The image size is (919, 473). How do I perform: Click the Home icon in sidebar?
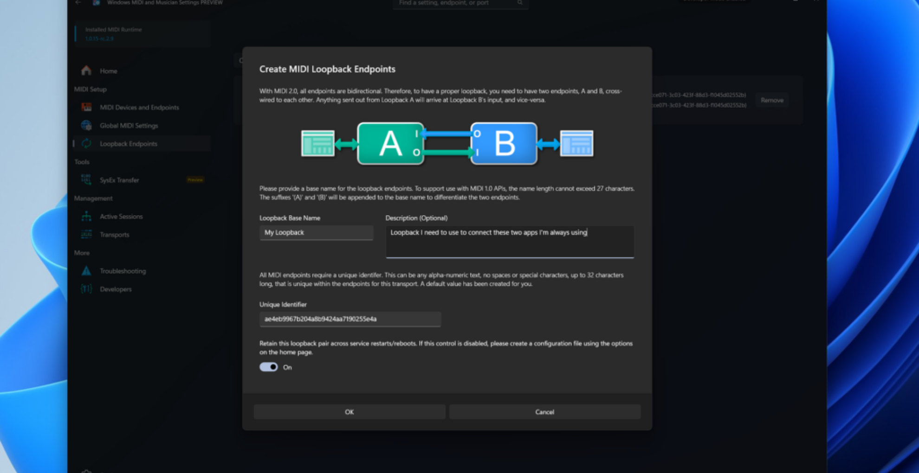pyautogui.click(x=86, y=71)
